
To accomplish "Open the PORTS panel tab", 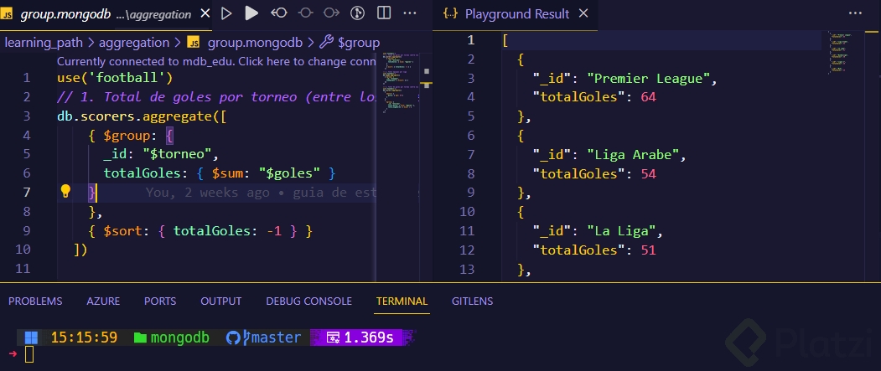I will click(x=160, y=301).
